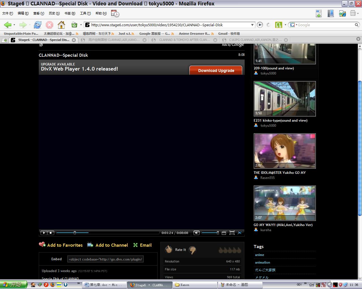Stop the DivX video playback
The width and height of the screenshot is (362, 289).
coord(51,233)
